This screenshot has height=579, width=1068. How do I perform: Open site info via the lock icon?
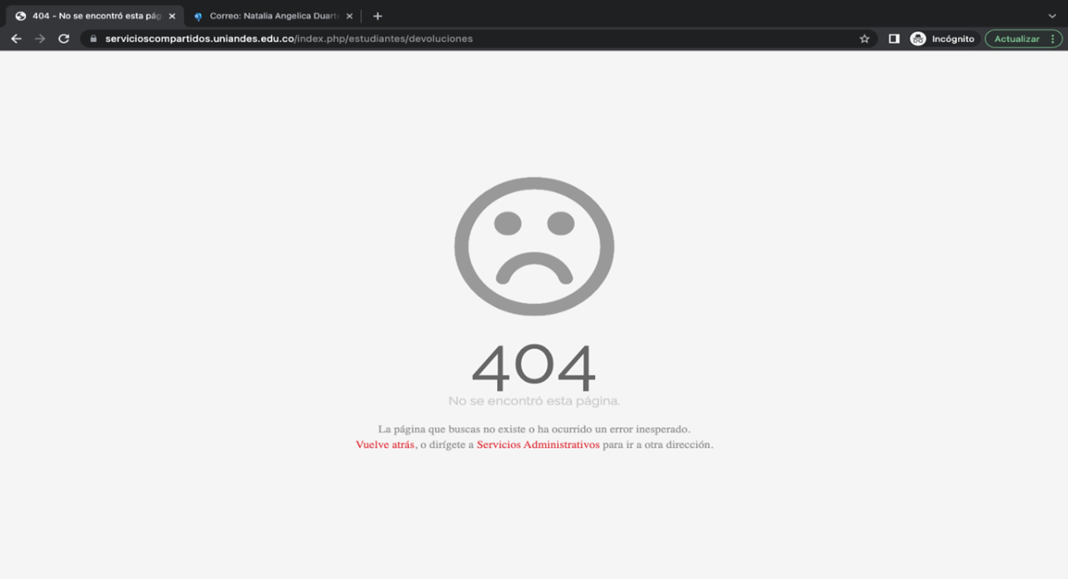[93, 39]
